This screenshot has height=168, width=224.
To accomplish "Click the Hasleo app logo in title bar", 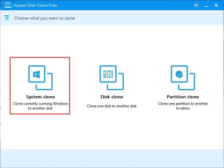I will 8,5.
